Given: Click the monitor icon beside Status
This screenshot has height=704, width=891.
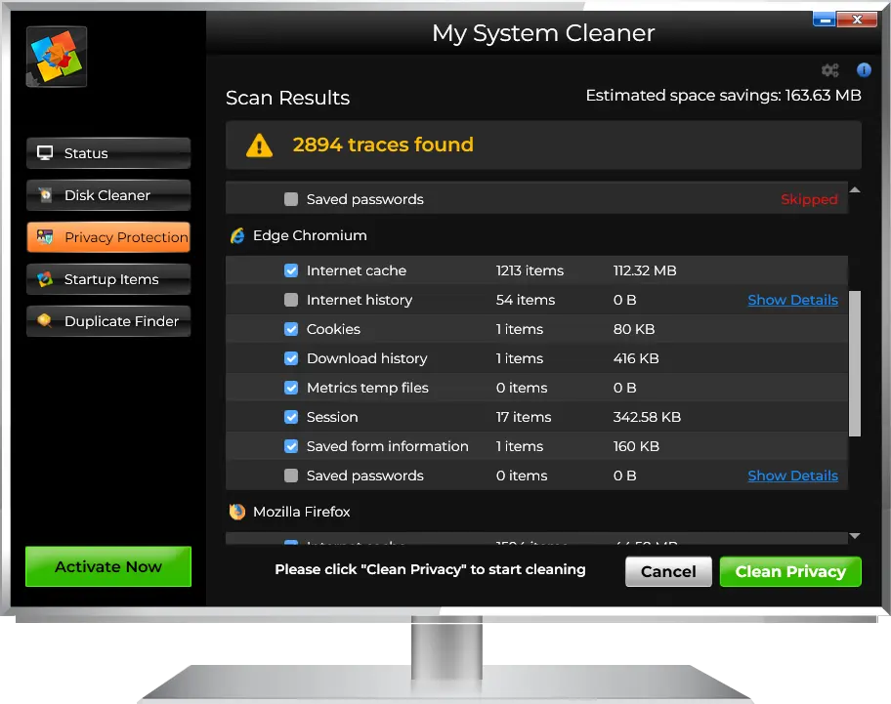Looking at the screenshot, I should (x=45, y=153).
